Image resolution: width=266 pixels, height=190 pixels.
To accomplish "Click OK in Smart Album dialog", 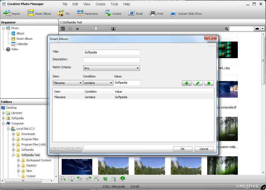I will pos(183,149).
